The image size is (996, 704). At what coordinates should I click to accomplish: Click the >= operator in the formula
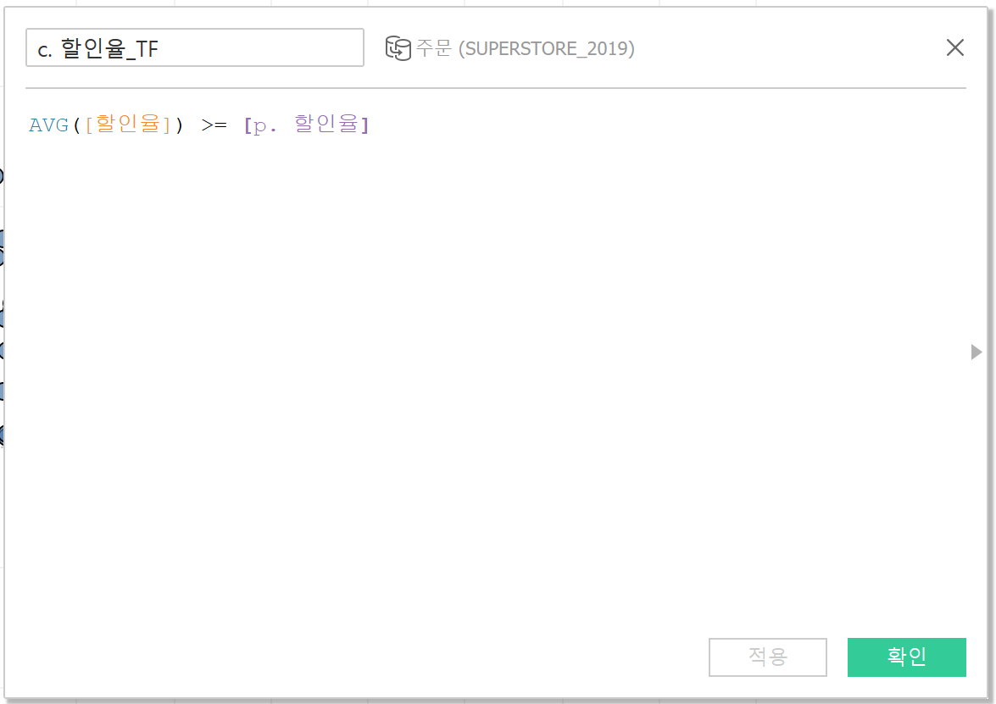(214, 125)
